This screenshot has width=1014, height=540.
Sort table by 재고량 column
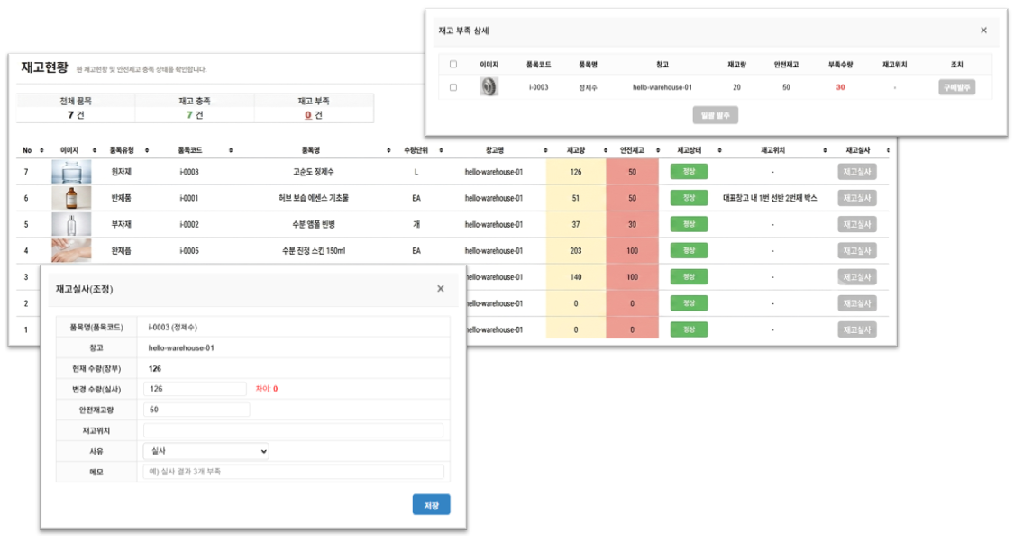pyautogui.click(x=606, y=150)
